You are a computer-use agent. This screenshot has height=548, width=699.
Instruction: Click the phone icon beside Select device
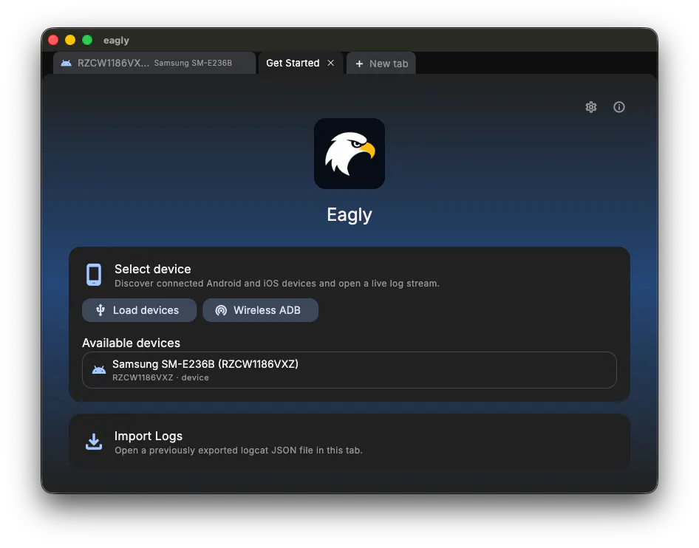click(94, 275)
